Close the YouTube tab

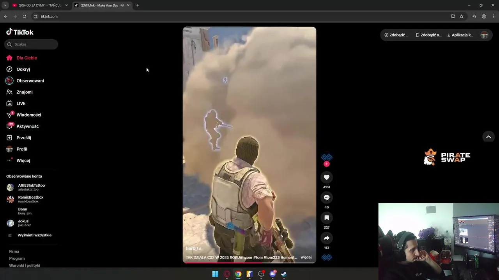click(67, 5)
